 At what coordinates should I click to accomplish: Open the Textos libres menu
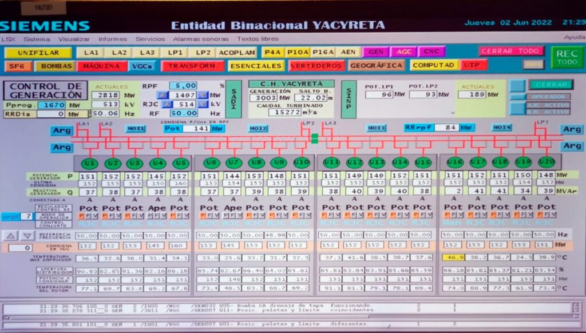tap(258, 38)
